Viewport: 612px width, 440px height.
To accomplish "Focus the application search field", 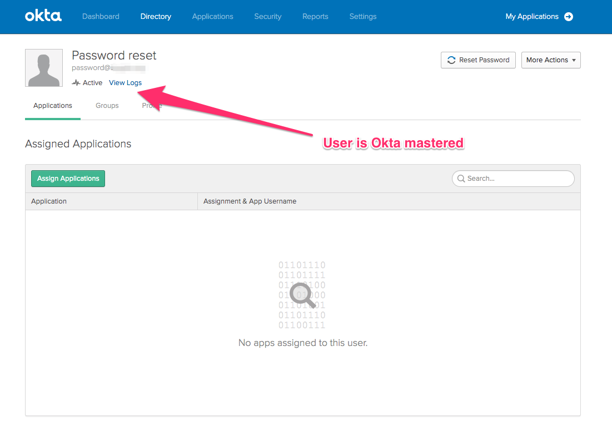I will click(518, 179).
